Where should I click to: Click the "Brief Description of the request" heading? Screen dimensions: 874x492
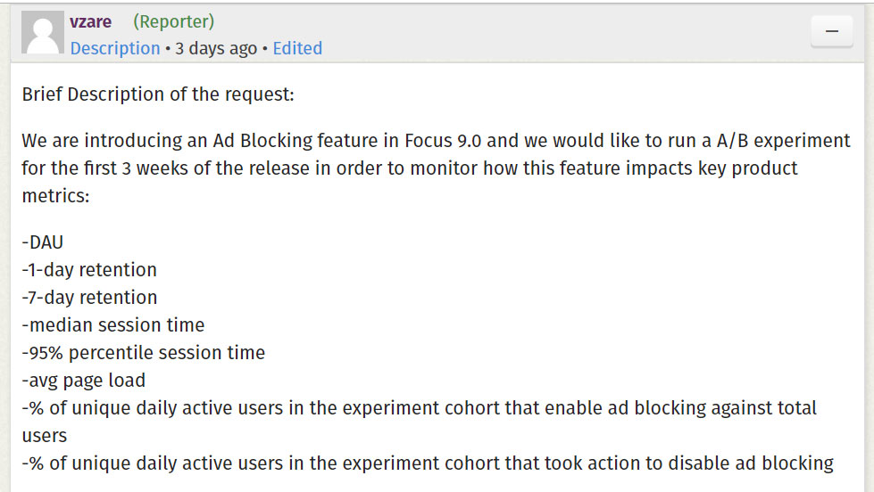[158, 94]
